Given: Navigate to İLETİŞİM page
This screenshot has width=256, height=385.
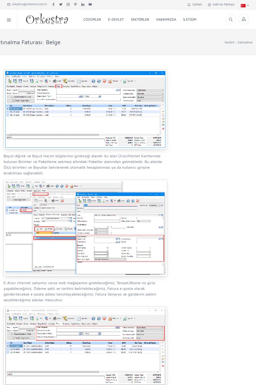Looking at the screenshot, I should point(190,20).
